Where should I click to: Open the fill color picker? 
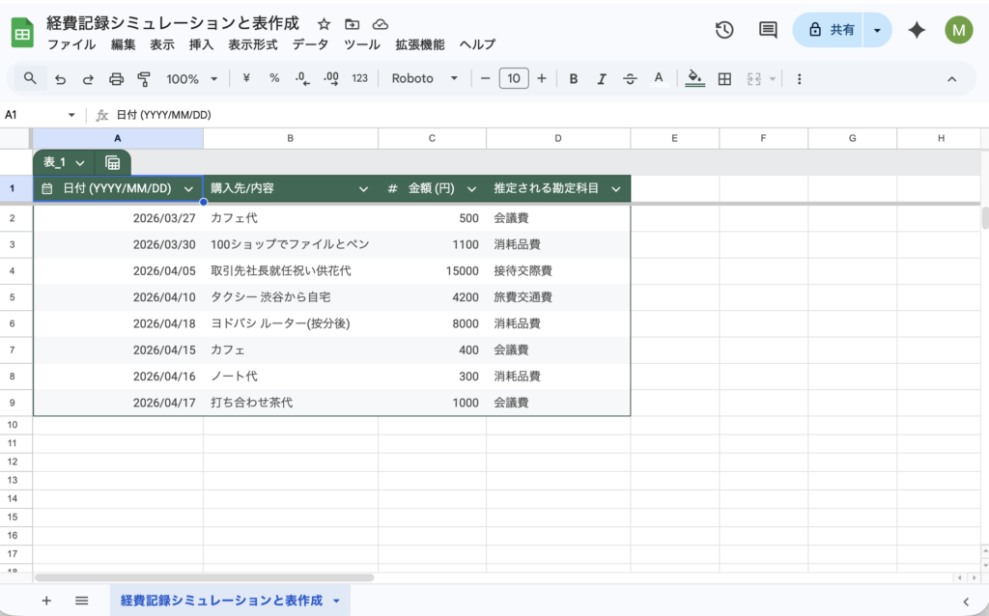[x=695, y=79]
